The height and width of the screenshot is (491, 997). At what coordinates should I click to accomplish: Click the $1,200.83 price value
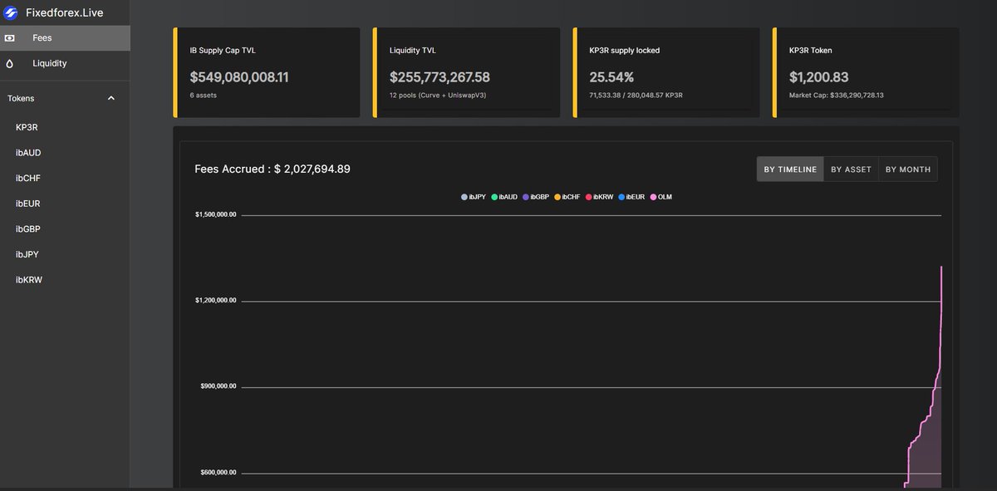click(818, 77)
